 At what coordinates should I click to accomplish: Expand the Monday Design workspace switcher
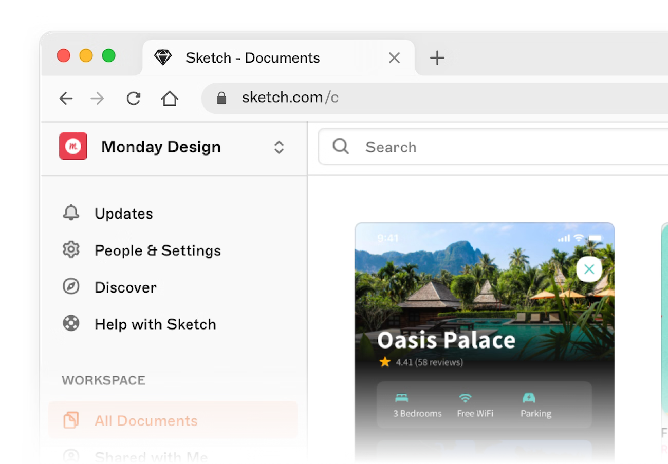pyautogui.click(x=279, y=147)
